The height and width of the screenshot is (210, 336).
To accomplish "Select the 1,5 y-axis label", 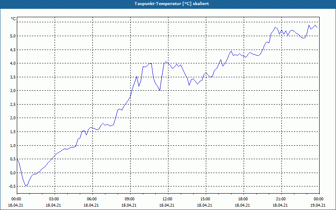I will (x=13, y=131).
